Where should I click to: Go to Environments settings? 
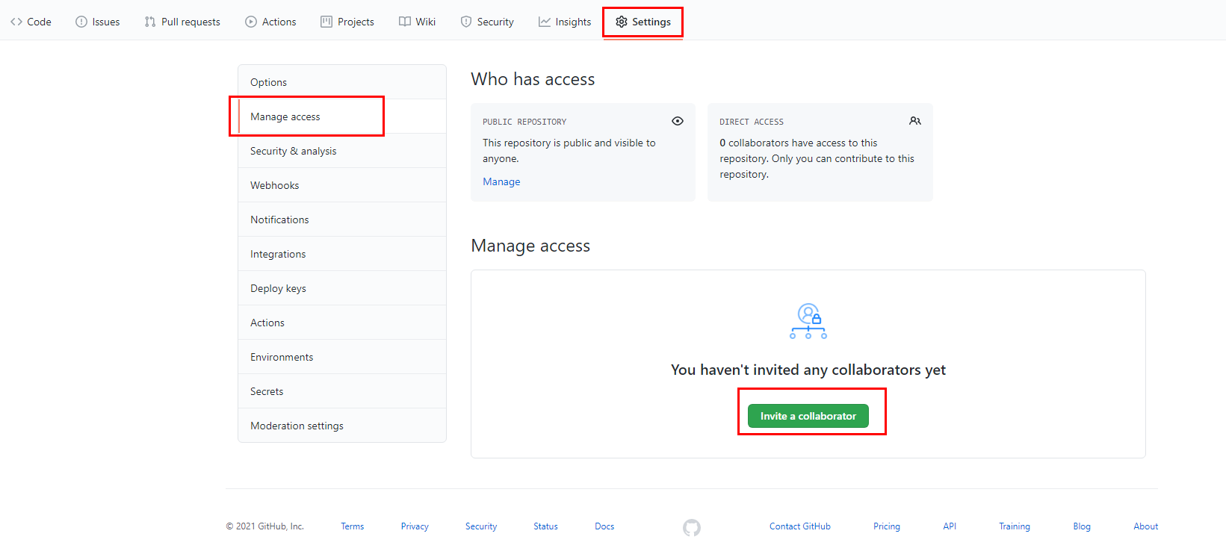pos(342,357)
